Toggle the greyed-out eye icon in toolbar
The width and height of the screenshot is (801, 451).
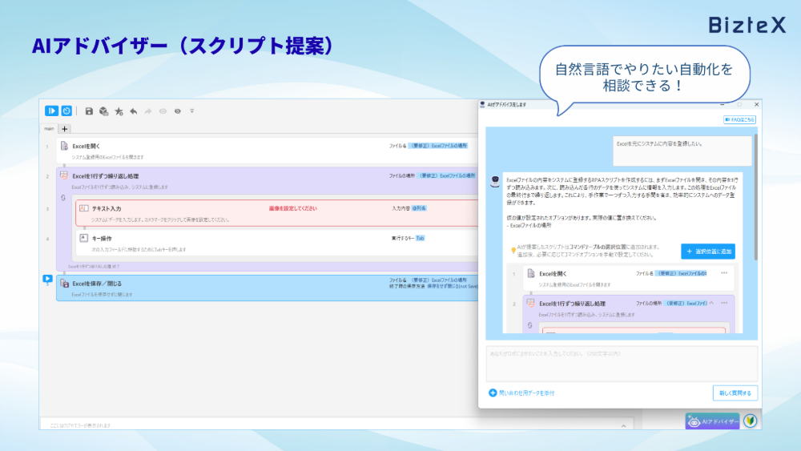tap(163, 111)
